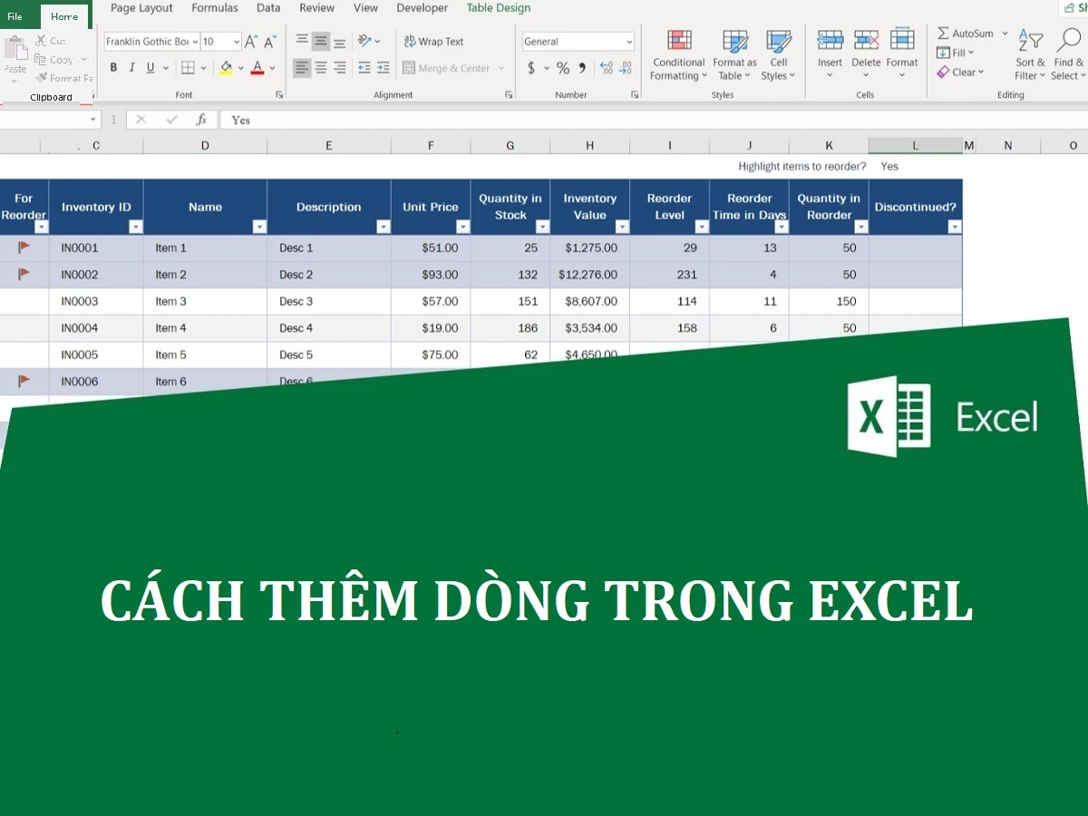Open the font size dropdown

pyautogui.click(x=237, y=42)
